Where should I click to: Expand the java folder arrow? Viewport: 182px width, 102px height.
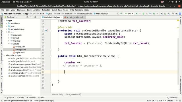coord(7,26)
